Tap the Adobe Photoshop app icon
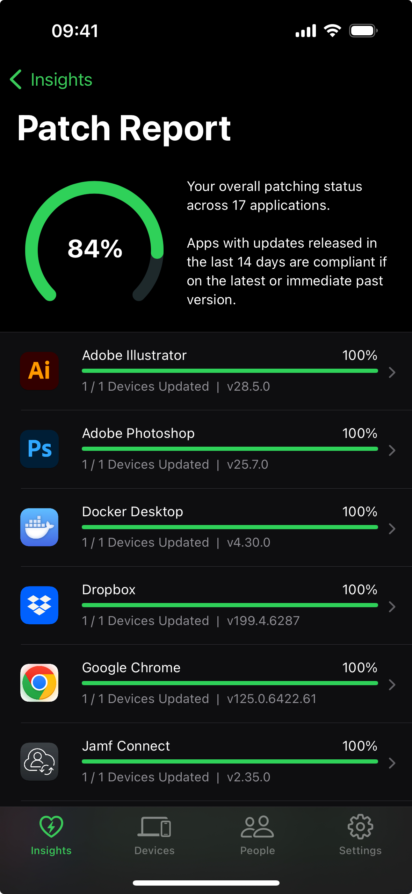Screen dimensions: 412x894 [39, 449]
